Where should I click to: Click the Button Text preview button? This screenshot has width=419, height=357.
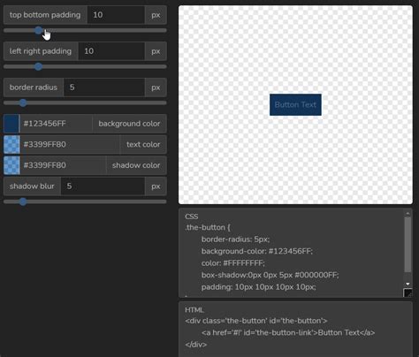click(x=295, y=105)
